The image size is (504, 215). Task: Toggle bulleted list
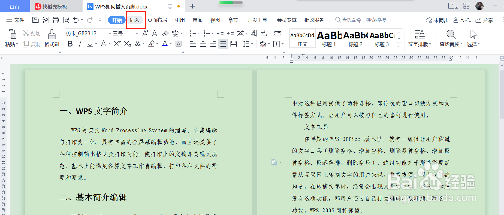[x=193, y=34]
